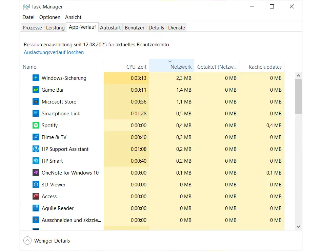Select the Smartphone-Link row name
Viewport: 322px width, 251px height.
coord(61,114)
